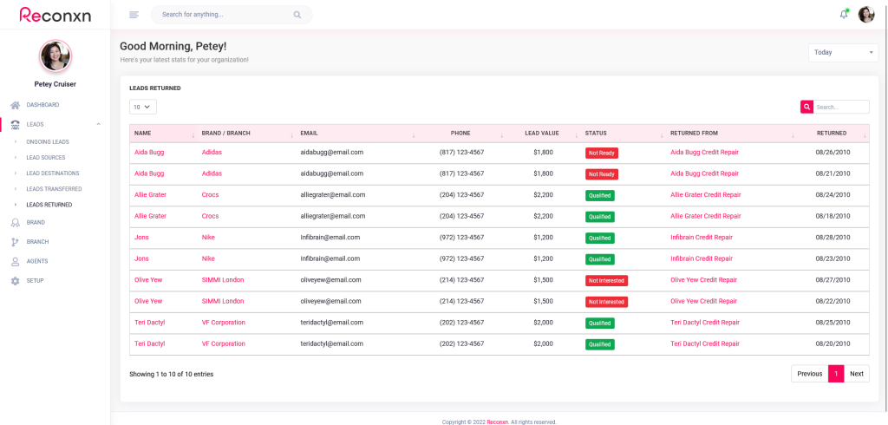Open the entries-per-page 10 dropdown
Image resolution: width=888 pixels, height=425 pixels.
point(143,107)
